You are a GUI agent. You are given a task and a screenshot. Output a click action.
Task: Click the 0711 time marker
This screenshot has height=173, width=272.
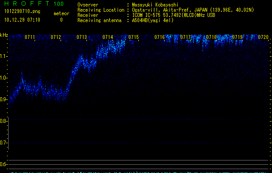click(30, 37)
